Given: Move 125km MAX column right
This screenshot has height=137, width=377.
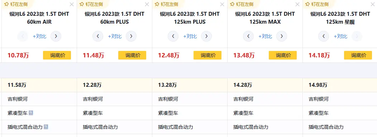Looking at the screenshot, I should tap(282, 36).
